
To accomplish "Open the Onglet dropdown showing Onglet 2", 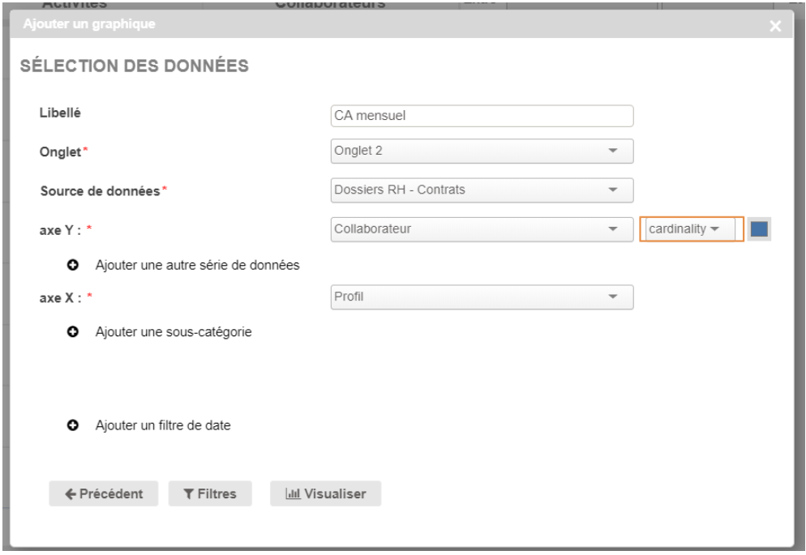I will coord(482,152).
